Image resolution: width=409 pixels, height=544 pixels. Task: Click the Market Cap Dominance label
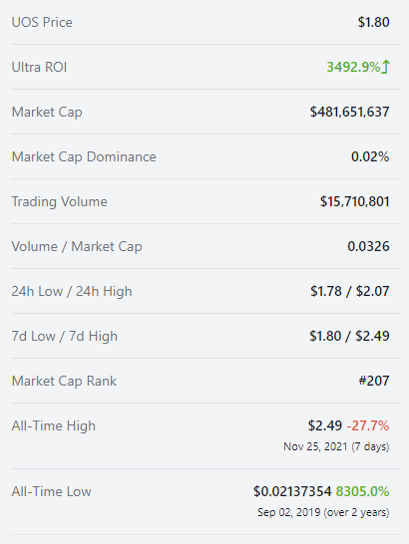pos(84,156)
